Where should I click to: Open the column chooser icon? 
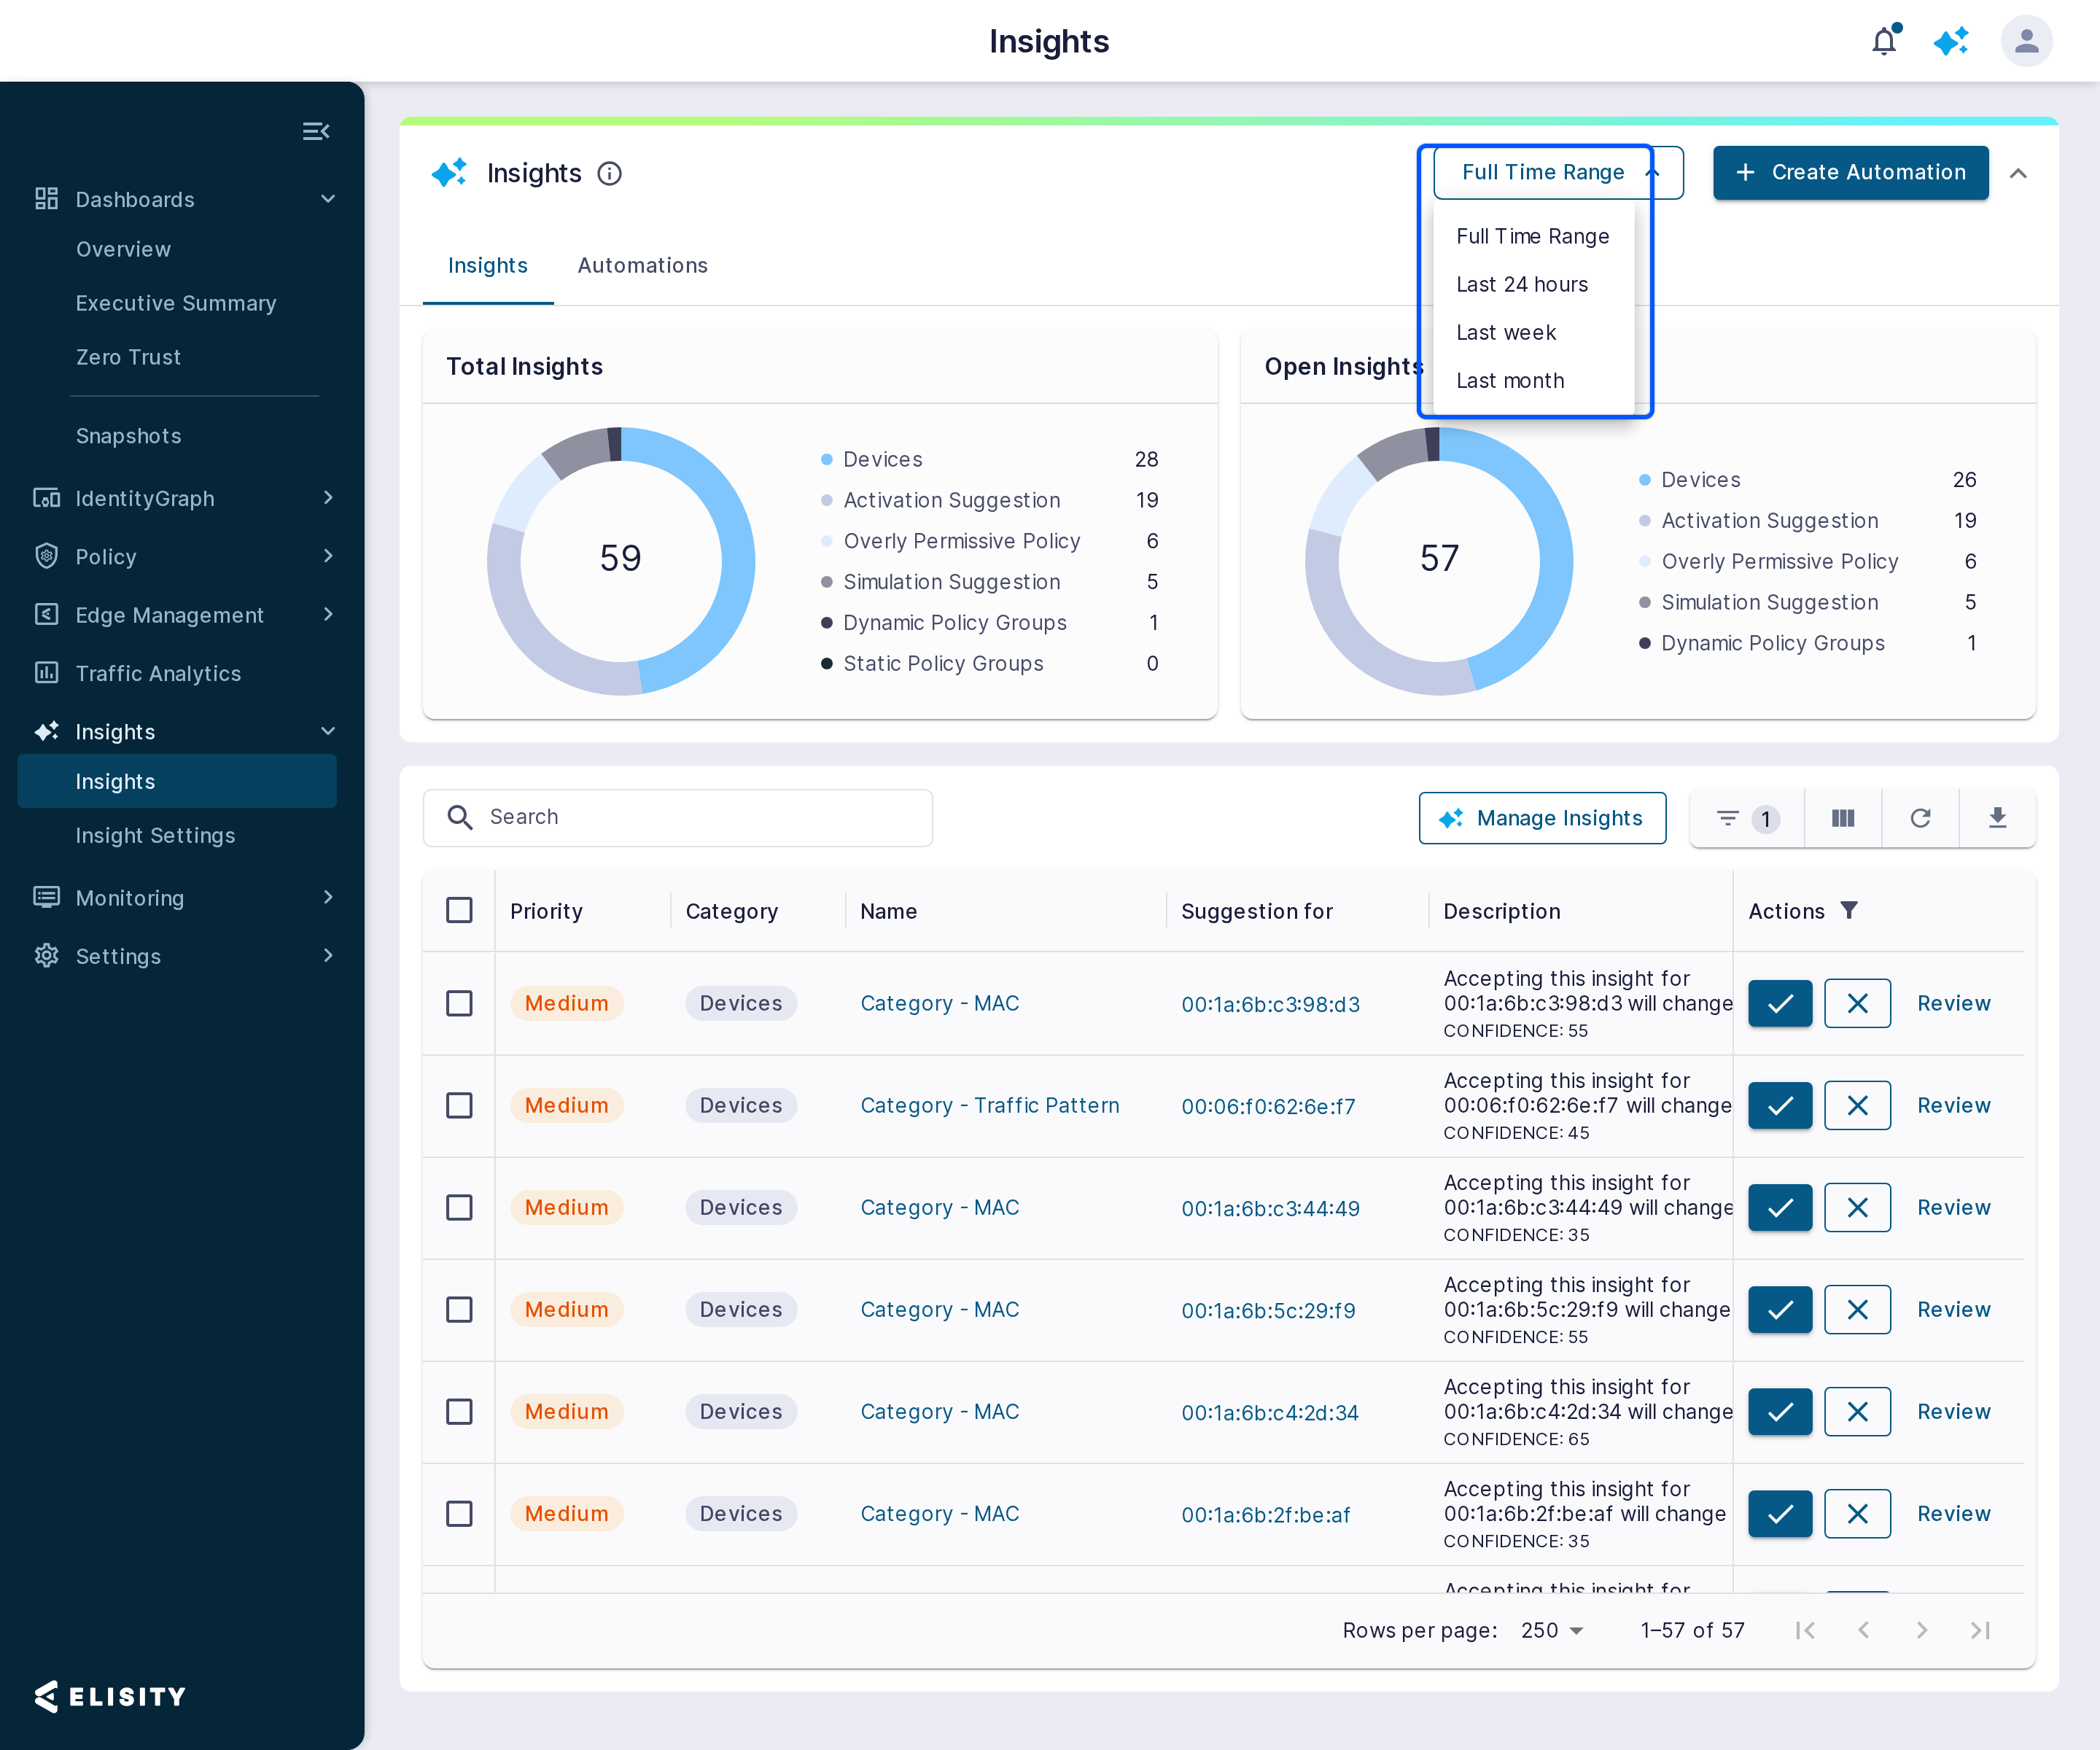coord(1843,818)
